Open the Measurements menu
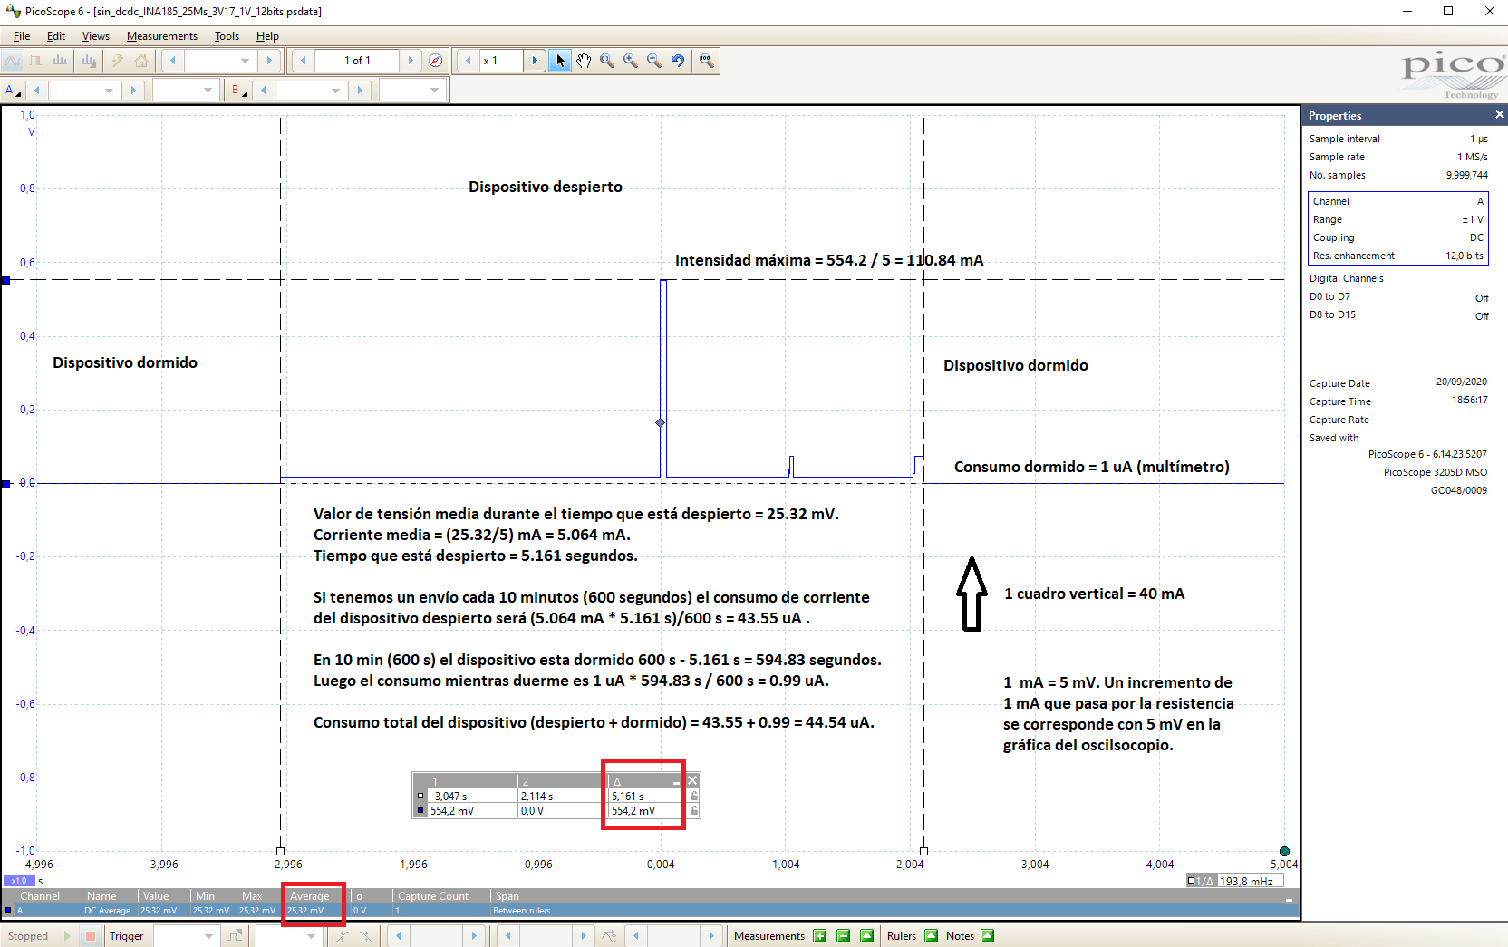The width and height of the screenshot is (1508, 947). coord(162,36)
